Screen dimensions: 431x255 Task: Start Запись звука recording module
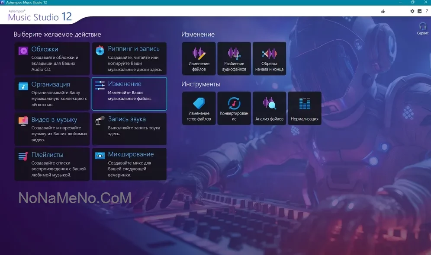coord(129,129)
